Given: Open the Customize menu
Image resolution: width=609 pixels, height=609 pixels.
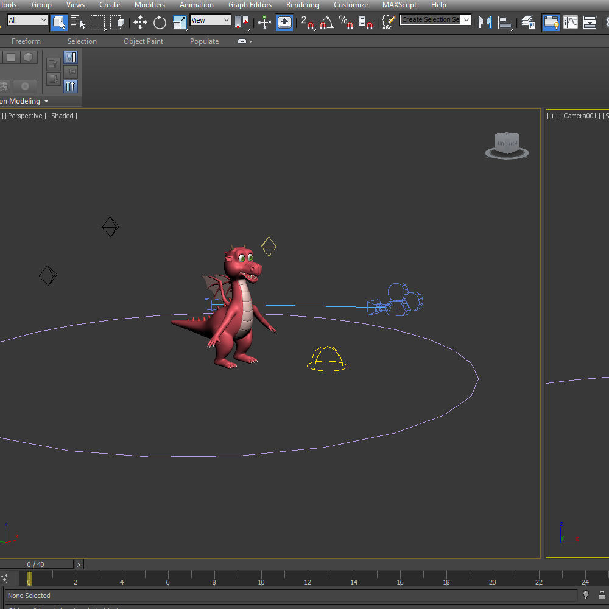Looking at the screenshot, I should tap(351, 5).
